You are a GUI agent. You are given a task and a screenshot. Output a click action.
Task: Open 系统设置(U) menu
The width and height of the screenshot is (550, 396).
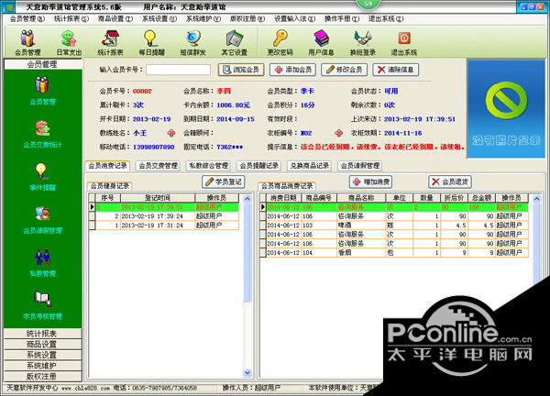(159, 19)
